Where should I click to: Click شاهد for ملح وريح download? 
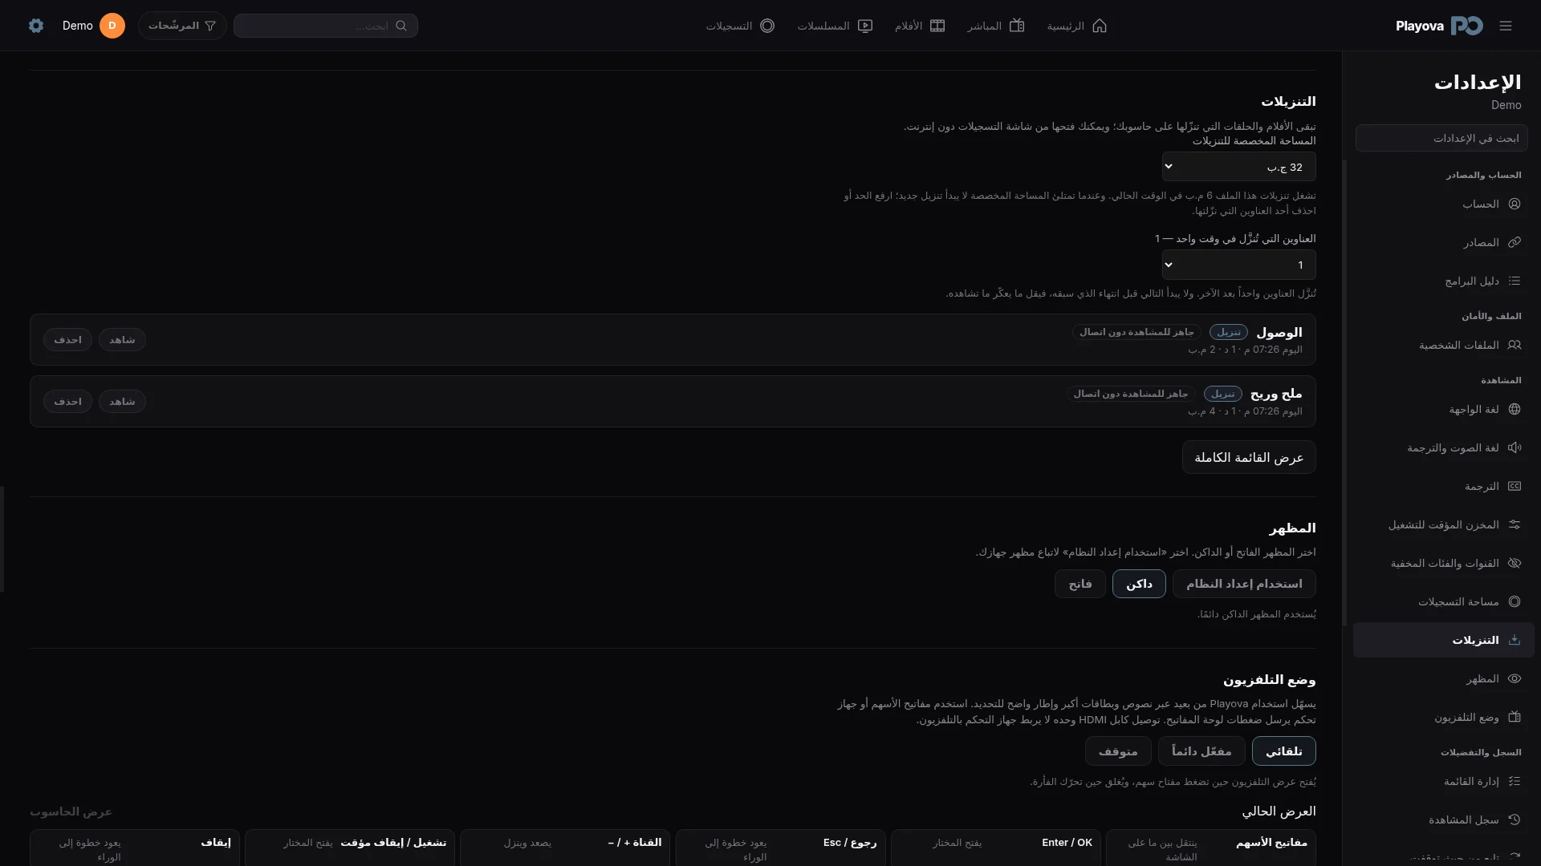click(x=122, y=401)
